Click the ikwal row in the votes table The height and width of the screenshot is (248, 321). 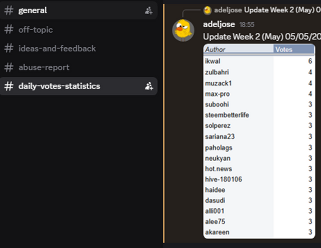pos(259,61)
